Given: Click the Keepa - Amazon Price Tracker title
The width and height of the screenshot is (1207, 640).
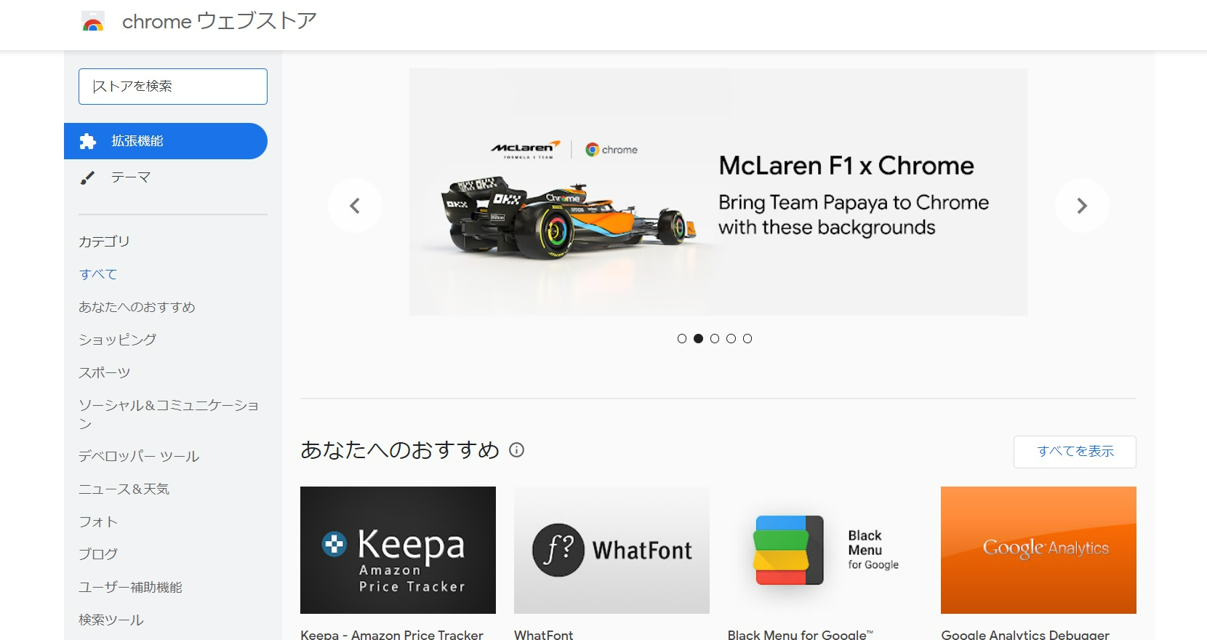Looking at the screenshot, I should pyautogui.click(x=392, y=634).
